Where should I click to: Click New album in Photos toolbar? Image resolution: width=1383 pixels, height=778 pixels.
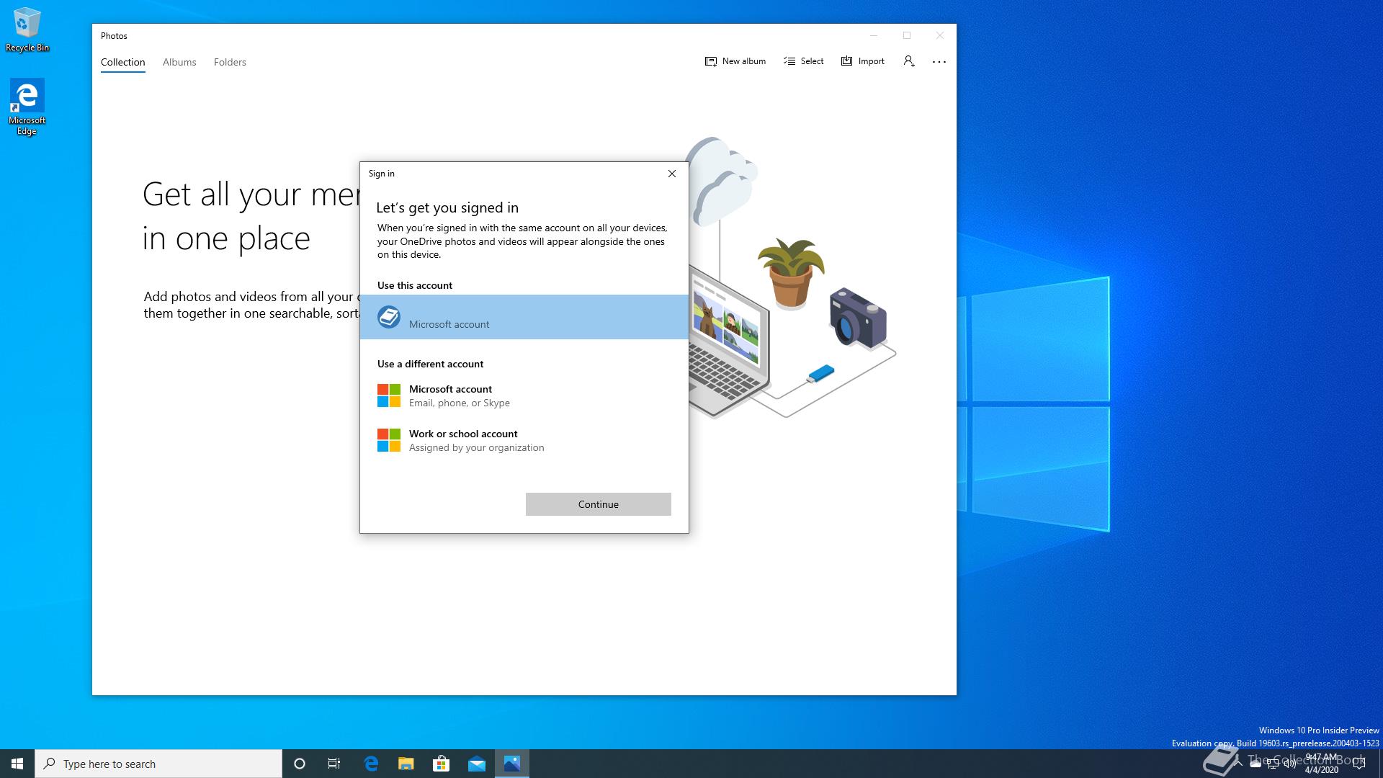[x=735, y=61]
